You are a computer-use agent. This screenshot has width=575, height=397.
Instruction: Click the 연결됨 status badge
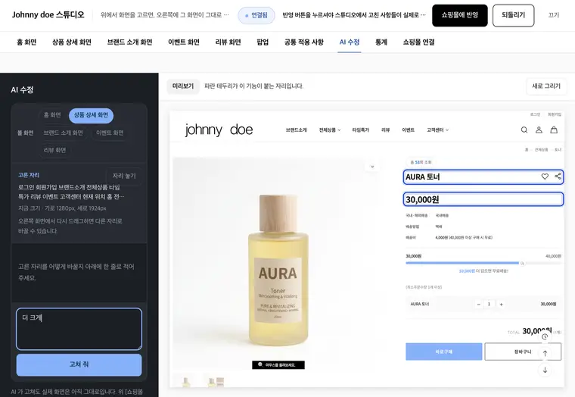[x=256, y=15]
